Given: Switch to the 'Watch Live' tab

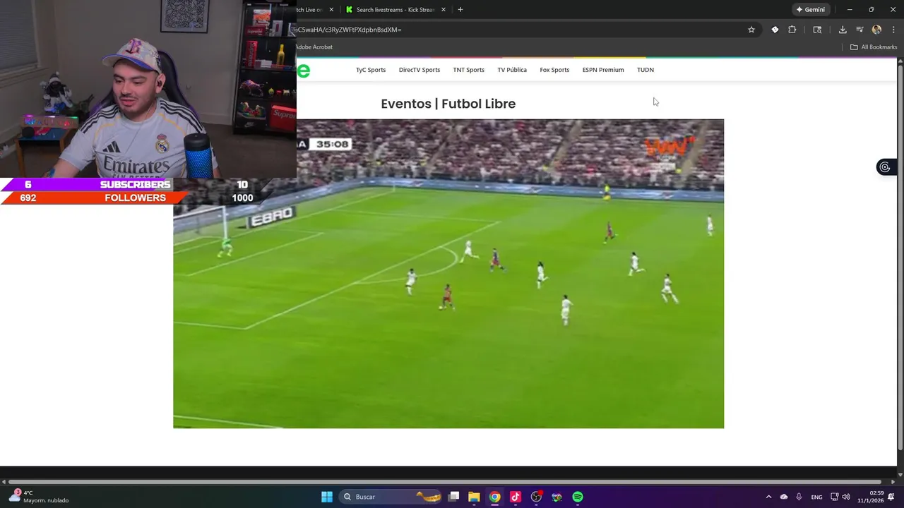Looking at the screenshot, I should 309,10.
